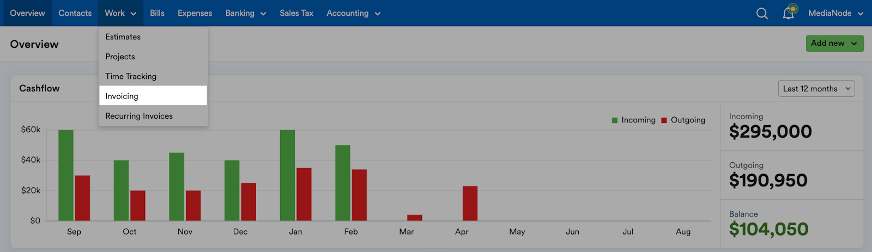Open the Bills tab

[157, 13]
